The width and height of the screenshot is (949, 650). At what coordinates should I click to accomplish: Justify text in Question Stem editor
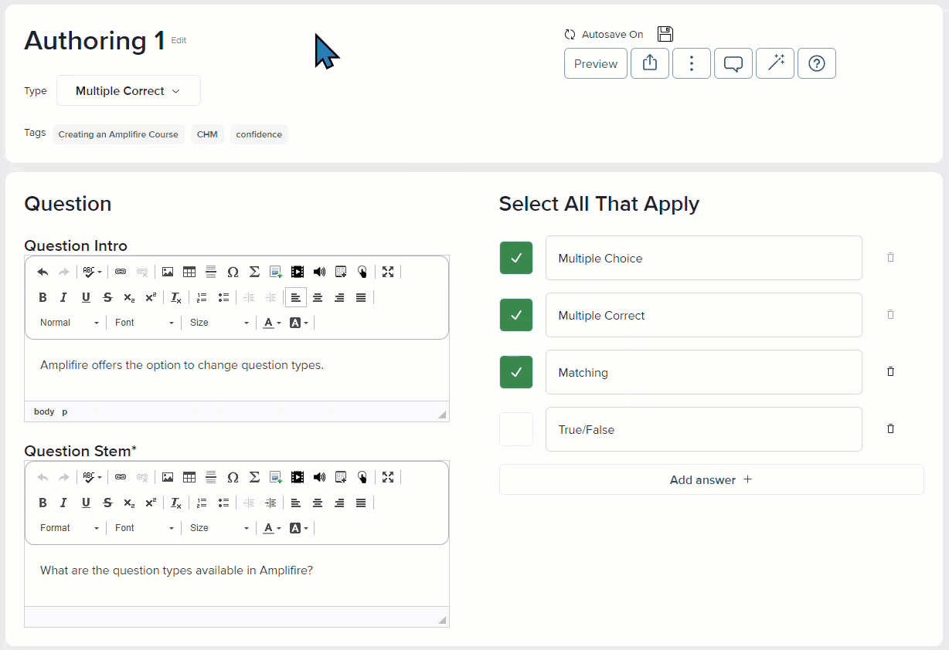(361, 503)
